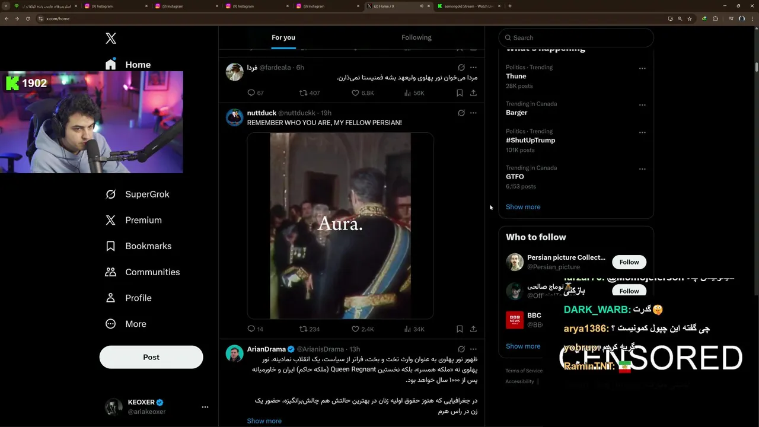This screenshot has width=759, height=427.
Task: Repost the fardeala post with 407 reposts
Action: pos(309,93)
